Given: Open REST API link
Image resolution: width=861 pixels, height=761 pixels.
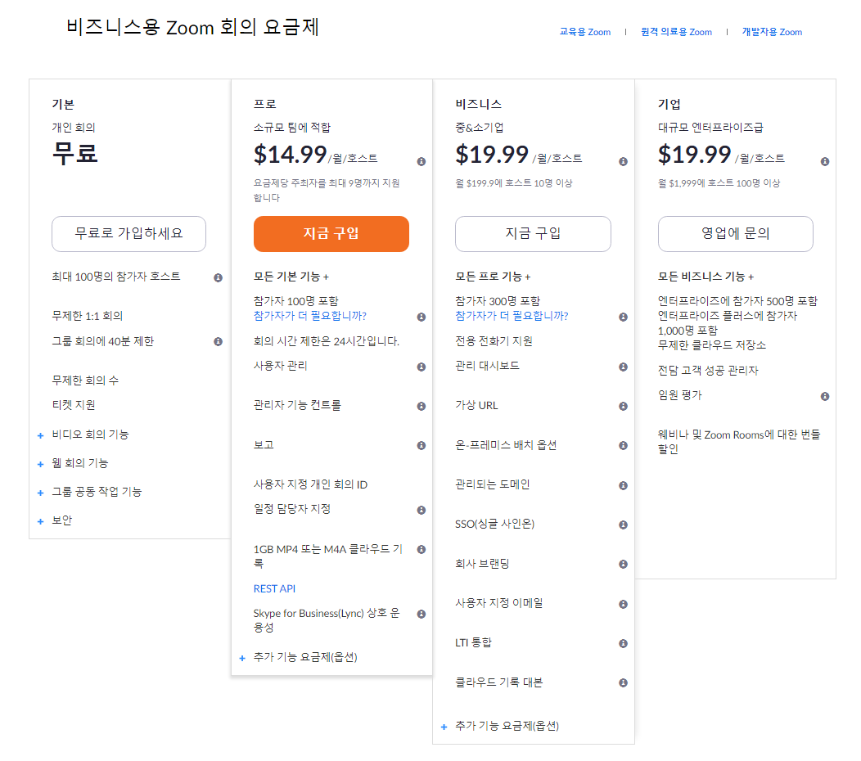Looking at the screenshot, I should pos(274,588).
